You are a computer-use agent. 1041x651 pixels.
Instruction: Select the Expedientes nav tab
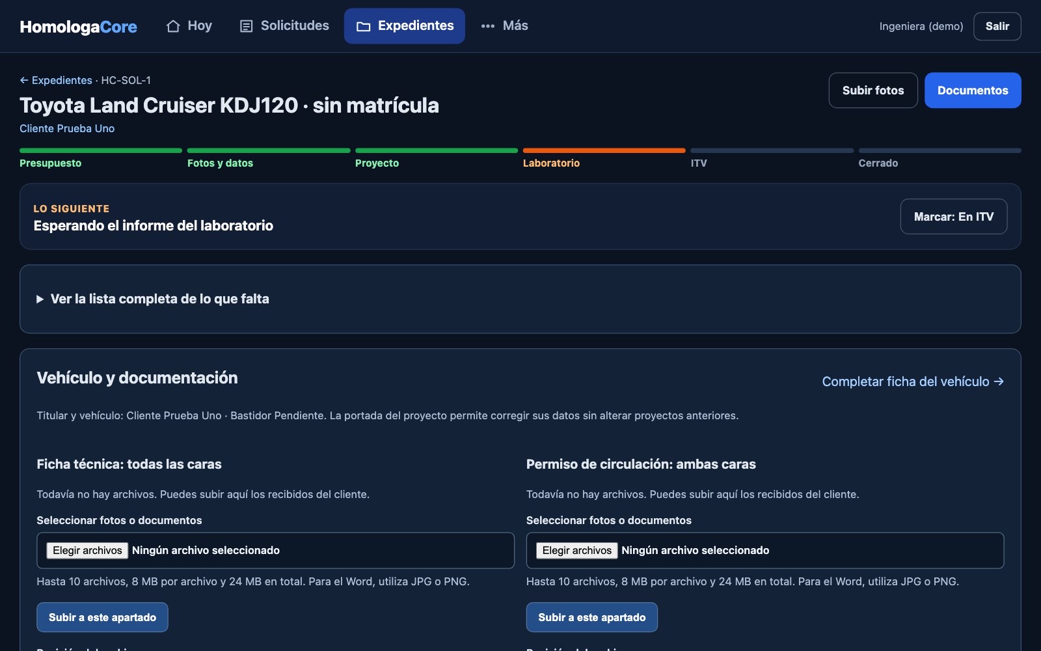pyautogui.click(x=405, y=26)
